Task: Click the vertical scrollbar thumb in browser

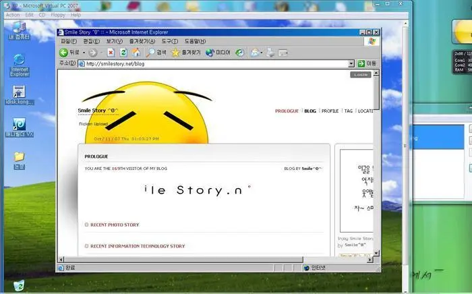Action: (x=376, y=93)
